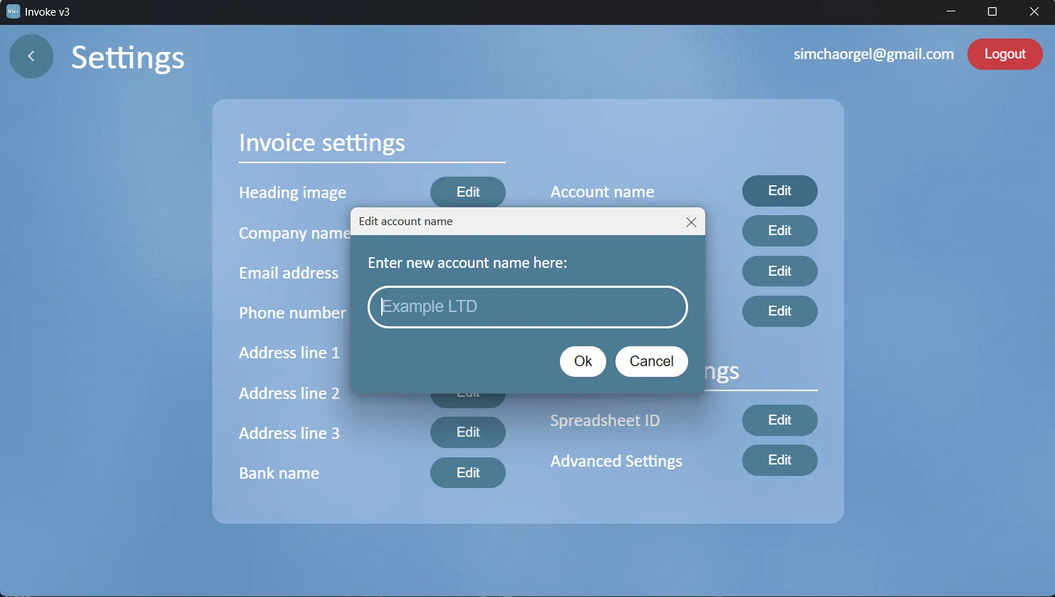
Task: Open Advanced Settings edit button
Action: coord(780,460)
